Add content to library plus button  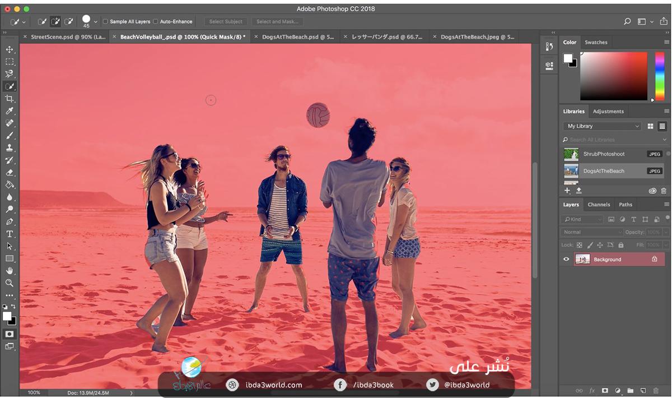click(x=567, y=191)
